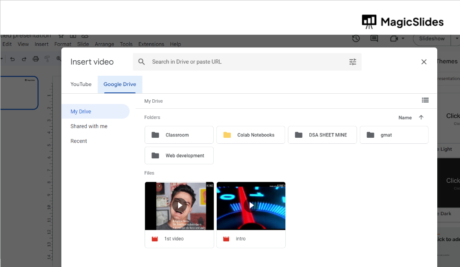Show Recent files list
The image size is (460, 267).
pos(79,141)
